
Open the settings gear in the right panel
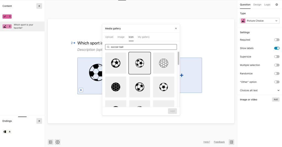[x=276, y=5]
